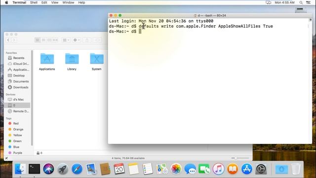
Task: Open the Help menu
Action: click(x=81, y=2)
